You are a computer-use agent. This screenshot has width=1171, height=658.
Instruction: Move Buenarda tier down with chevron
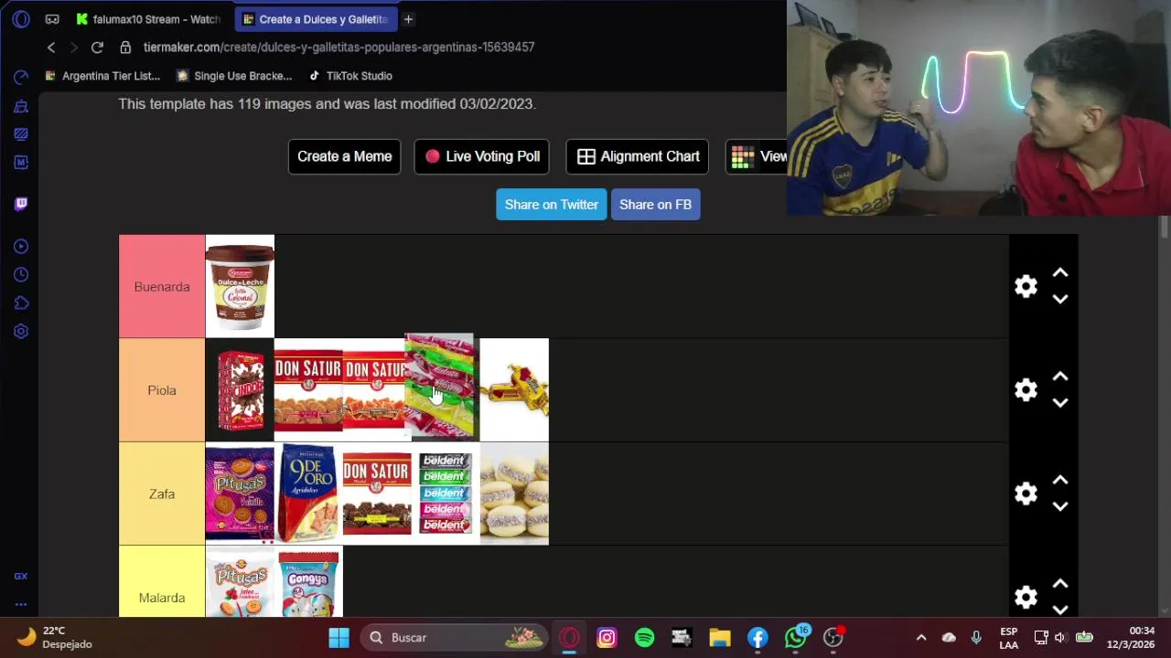1060,300
